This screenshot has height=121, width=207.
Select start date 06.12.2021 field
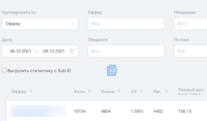tap(21, 51)
